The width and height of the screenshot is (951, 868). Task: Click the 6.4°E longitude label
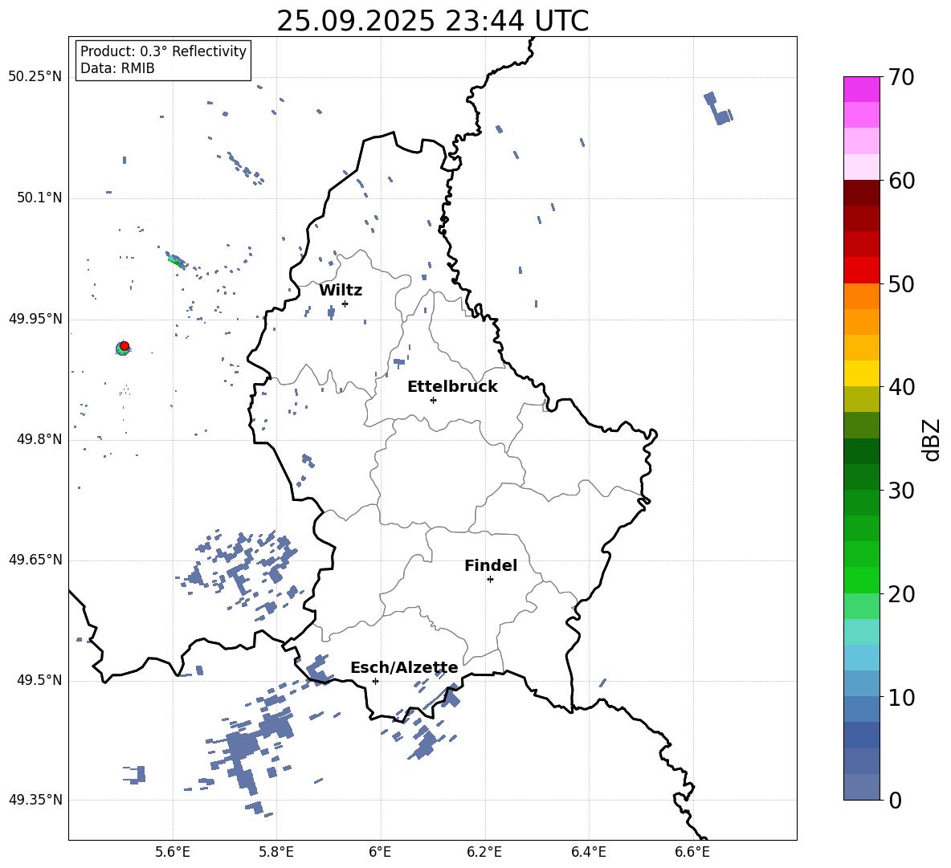pos(588,852)
